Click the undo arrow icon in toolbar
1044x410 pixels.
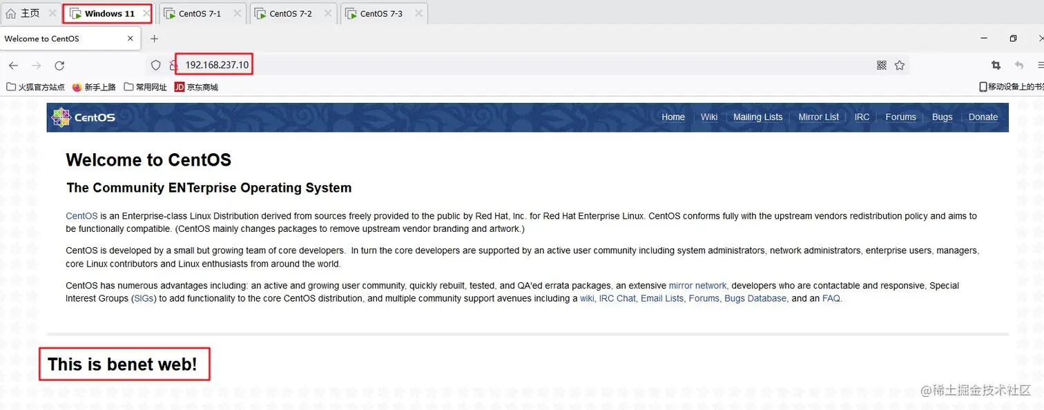tap(1018, 65)
